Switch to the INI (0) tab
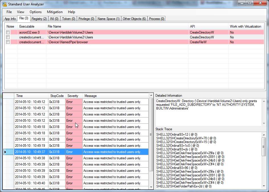Viewport: 269px width, 192px height. 54,19
